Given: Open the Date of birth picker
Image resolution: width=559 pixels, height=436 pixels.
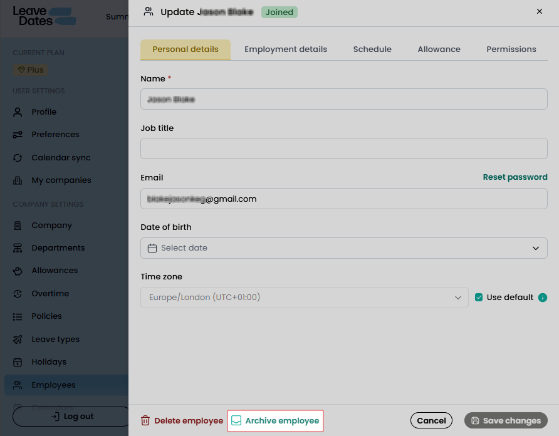Looking at the screenshot, I should pyautogui.click(x=343, y=248).
